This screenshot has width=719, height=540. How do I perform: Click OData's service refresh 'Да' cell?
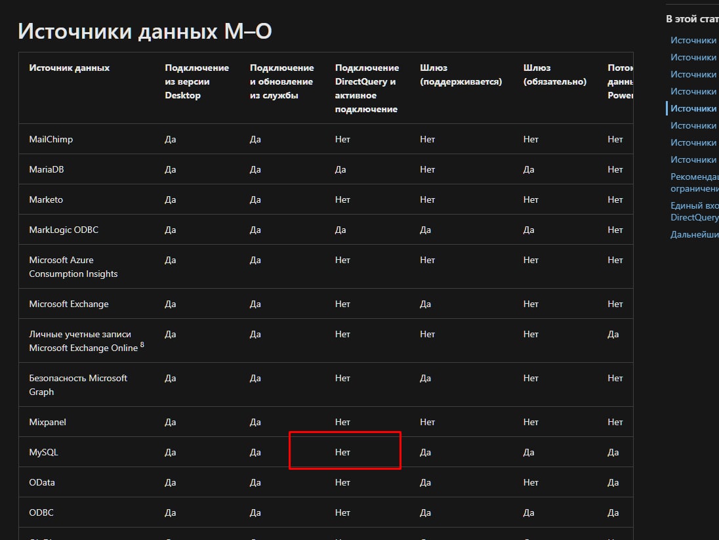tap(255, 483)
